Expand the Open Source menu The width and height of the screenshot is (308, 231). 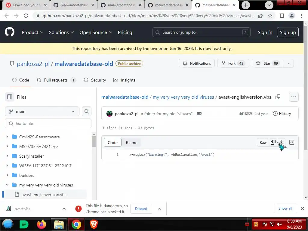[96, 32]
